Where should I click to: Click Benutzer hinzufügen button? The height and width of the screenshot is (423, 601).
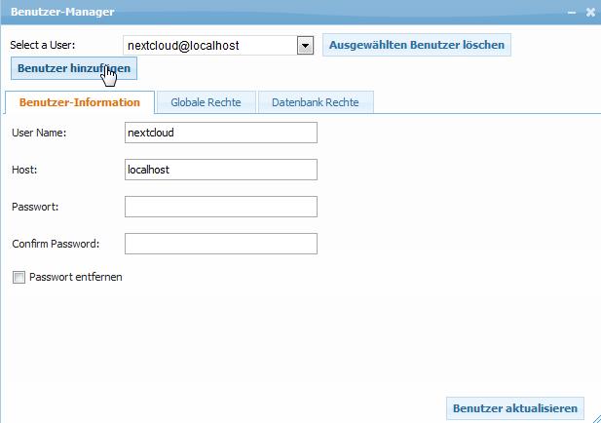[74, 68]
